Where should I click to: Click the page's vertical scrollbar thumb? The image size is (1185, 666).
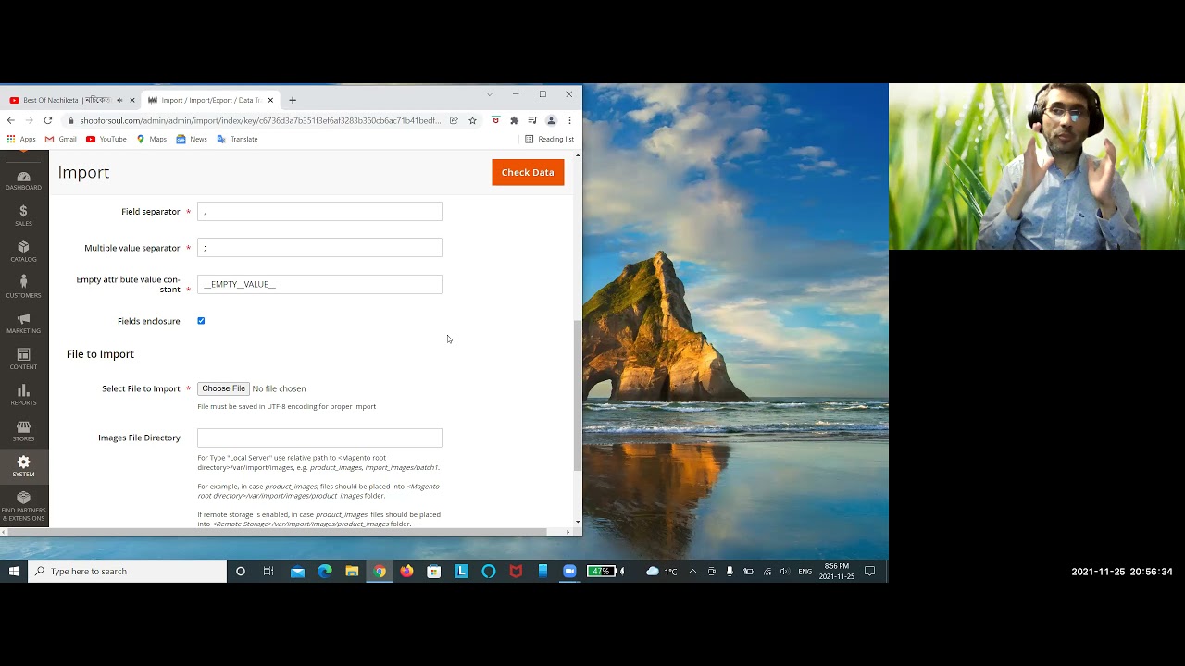578,396
